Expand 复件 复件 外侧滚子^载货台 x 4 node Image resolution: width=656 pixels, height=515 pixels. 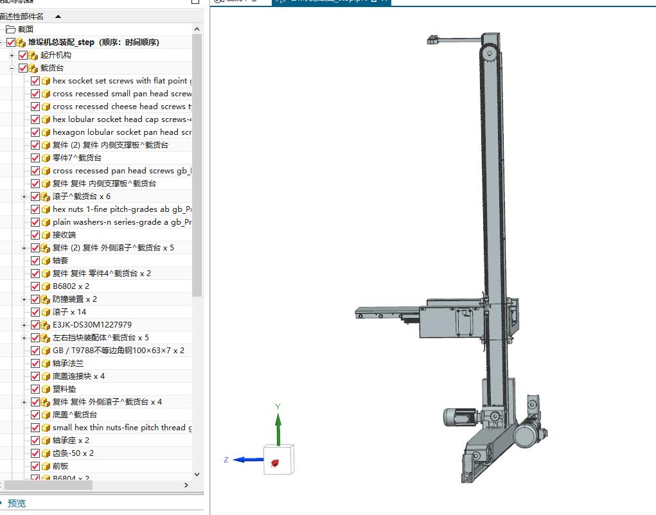(24, 402)
